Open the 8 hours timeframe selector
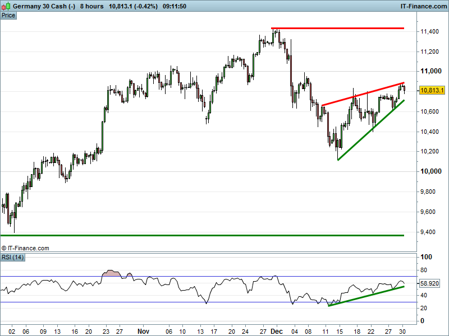Screen dimensions: 449x336 (x=93, y=6)
